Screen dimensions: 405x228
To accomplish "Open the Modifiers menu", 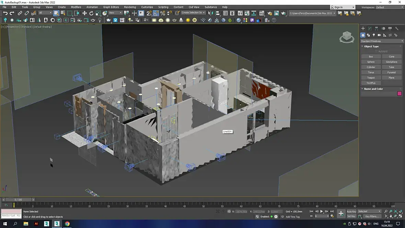I will (76, 7).
